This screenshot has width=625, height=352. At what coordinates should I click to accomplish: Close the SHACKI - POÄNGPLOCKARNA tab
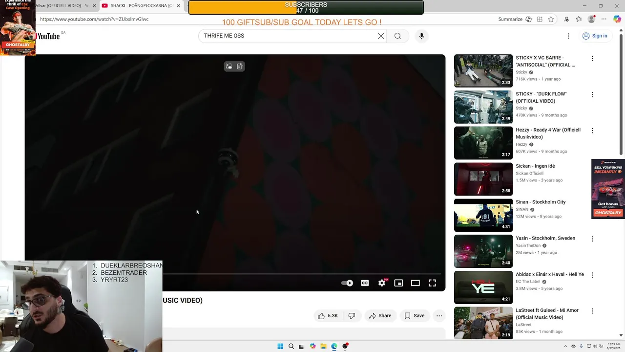pos(178,6)
